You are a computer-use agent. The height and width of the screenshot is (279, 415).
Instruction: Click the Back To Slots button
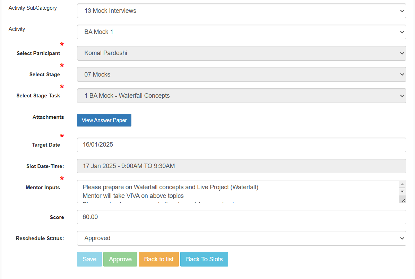(x=204, y=259)
